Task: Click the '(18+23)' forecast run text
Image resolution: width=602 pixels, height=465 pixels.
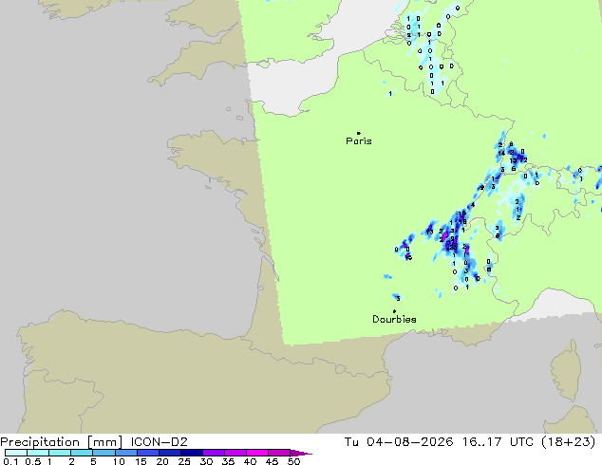Action: [569, 442]
